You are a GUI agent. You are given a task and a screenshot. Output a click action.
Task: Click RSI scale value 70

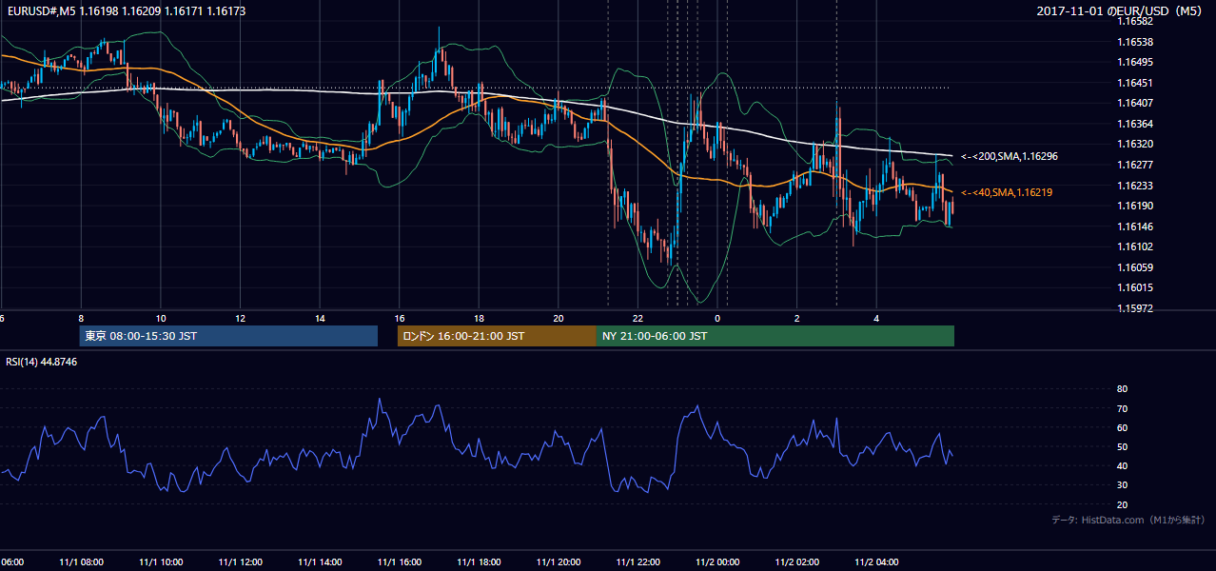click(x=1122, y=408)
